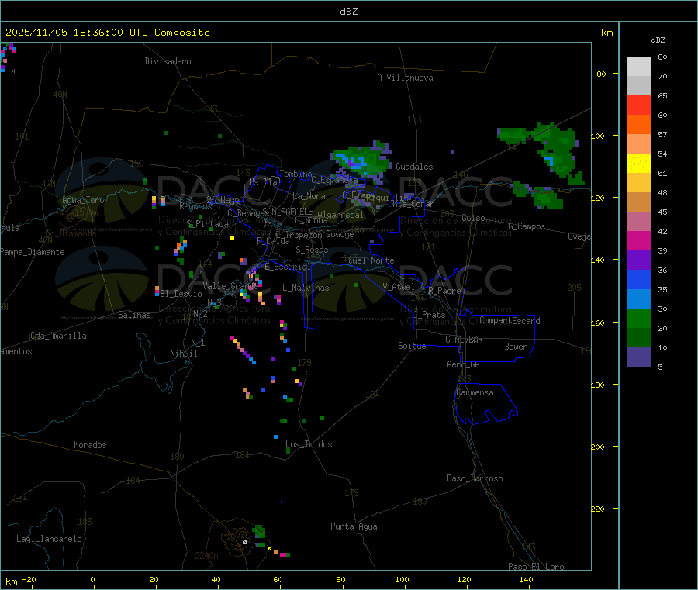This screenshot has width=698, height=590.
Task: Click the Valle_Grande label
Action: [230, 285]
